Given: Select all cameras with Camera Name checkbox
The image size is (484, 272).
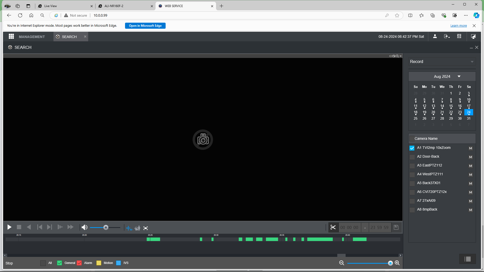Looking at the screenshot, I should pos(412,139).
